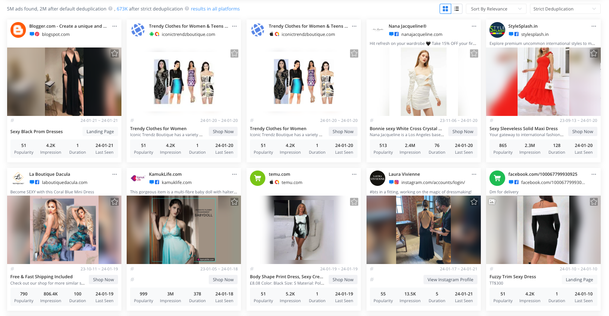609x316 pixels.
Task: Open the Sort By Relevance dropdown
Action: (496, 9)
